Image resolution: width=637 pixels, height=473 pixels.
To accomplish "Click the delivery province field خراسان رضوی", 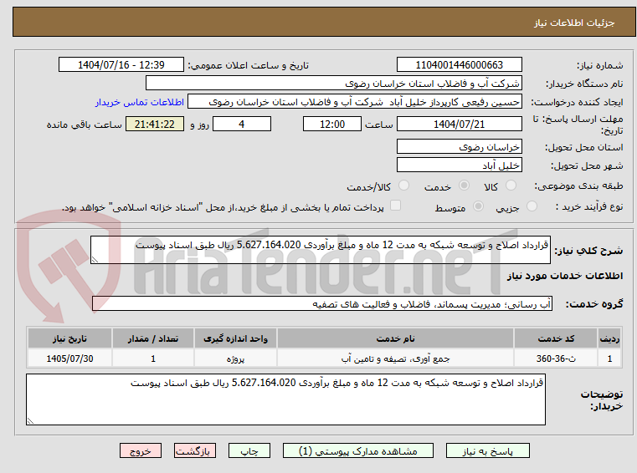I will coord(459,147).
